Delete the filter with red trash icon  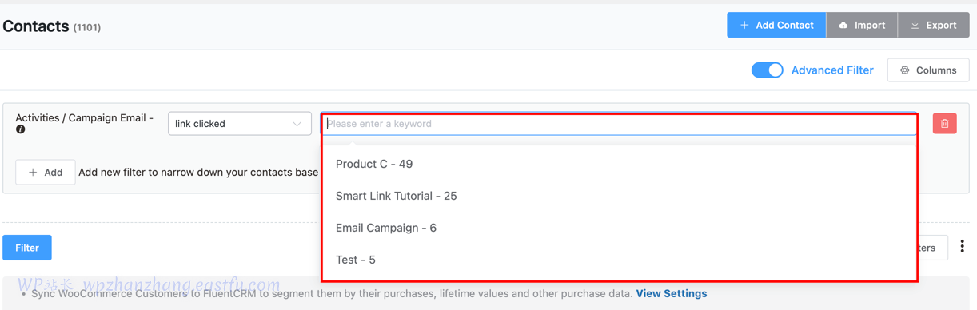944,124
